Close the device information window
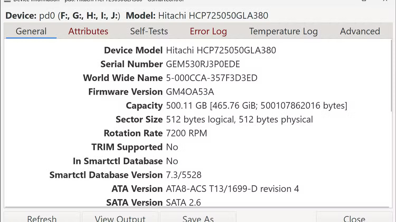Image resolution: width=396 pixels, height=222 pixels. point(354,218)
